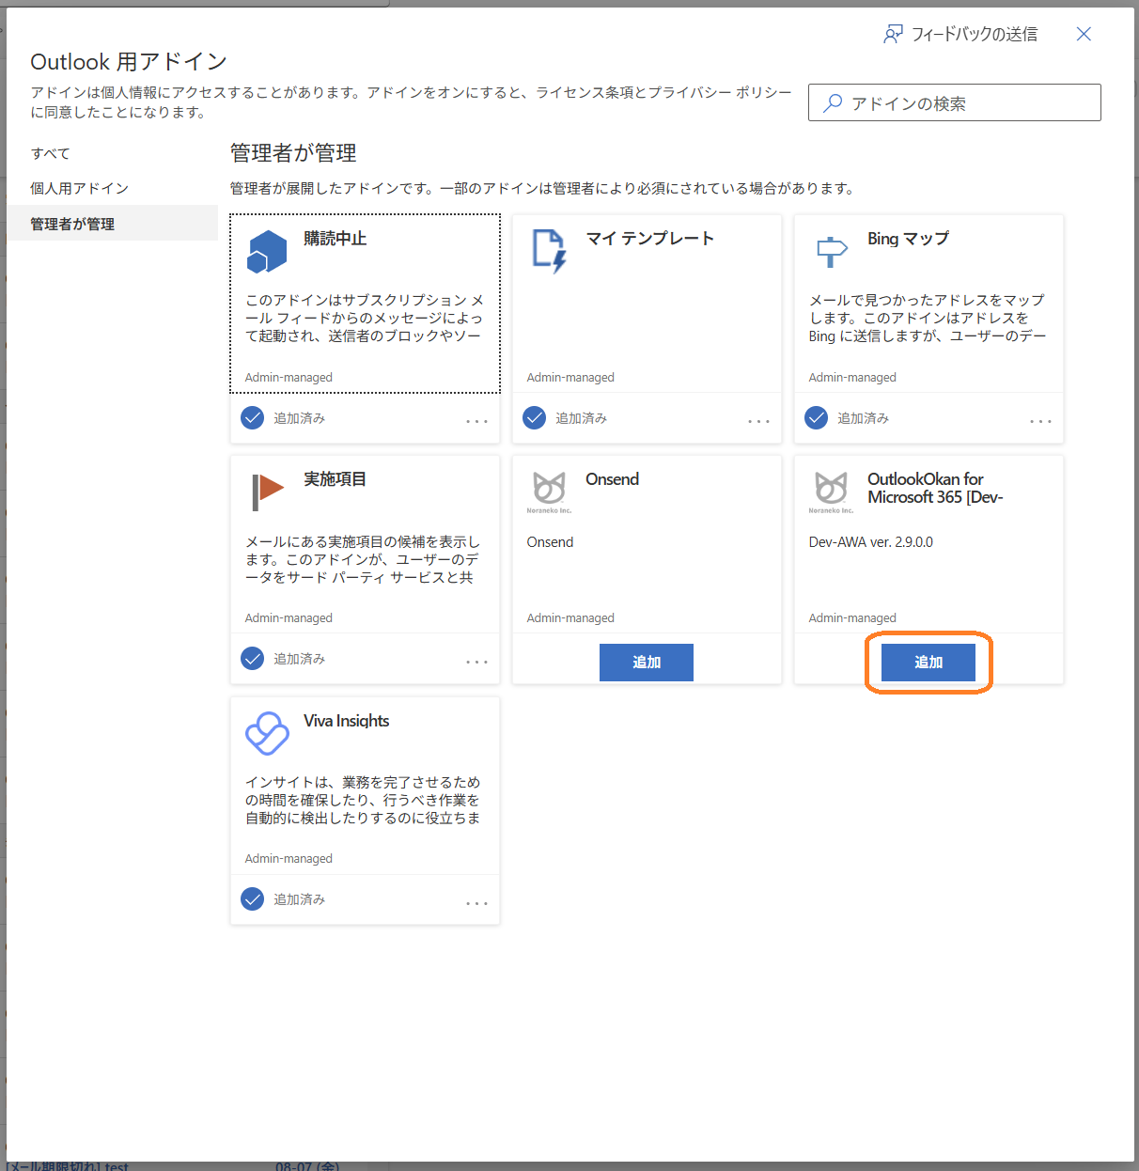Add the OutlookOkan add-in with 追加
Viewport: 1139px width, 1171px height.
click(x=928, y=663)
